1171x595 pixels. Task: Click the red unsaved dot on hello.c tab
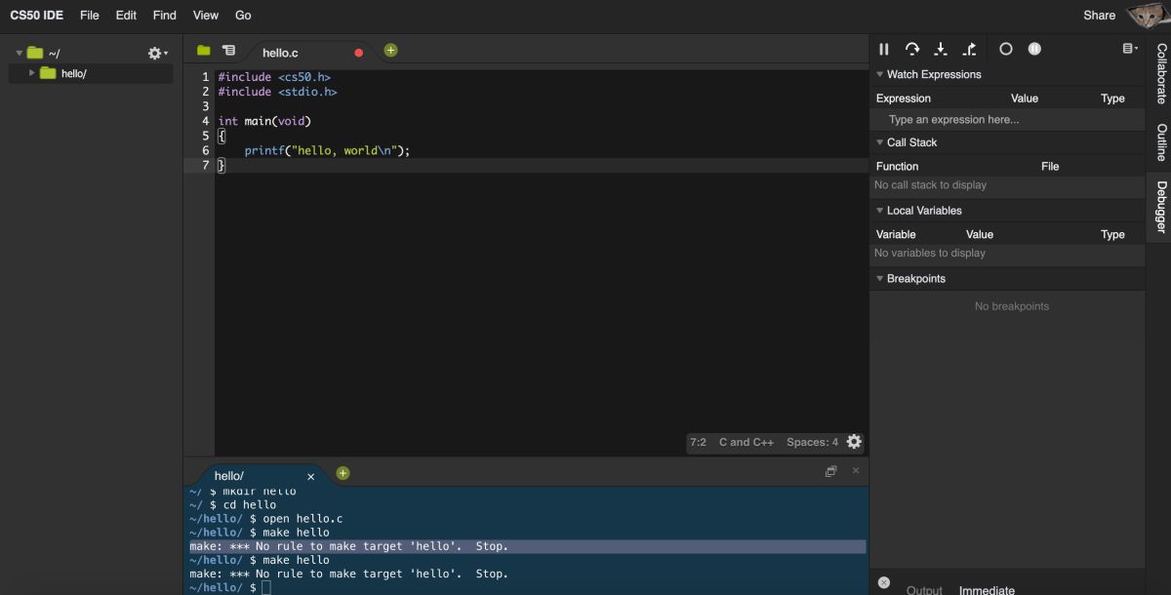point(358,53)
